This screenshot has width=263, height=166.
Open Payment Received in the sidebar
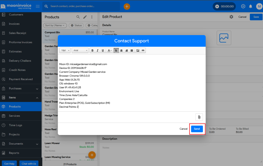pyautogui.click(x=21, y=79)
